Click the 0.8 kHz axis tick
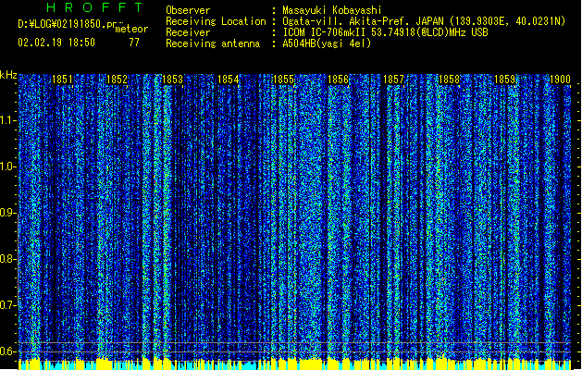Image resolution: width=582 pixels, height=370 pixels. (7, 259)
